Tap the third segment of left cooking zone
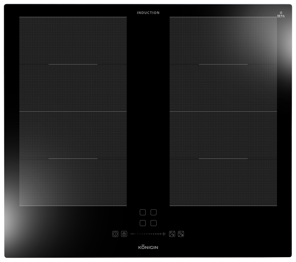Screen dimensions: 296x262 73,135
